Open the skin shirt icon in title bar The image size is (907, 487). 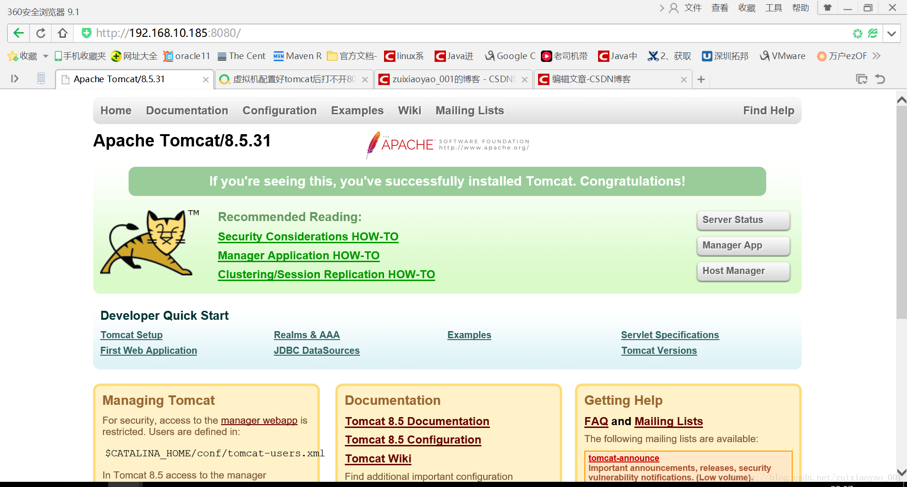[827, 8]
